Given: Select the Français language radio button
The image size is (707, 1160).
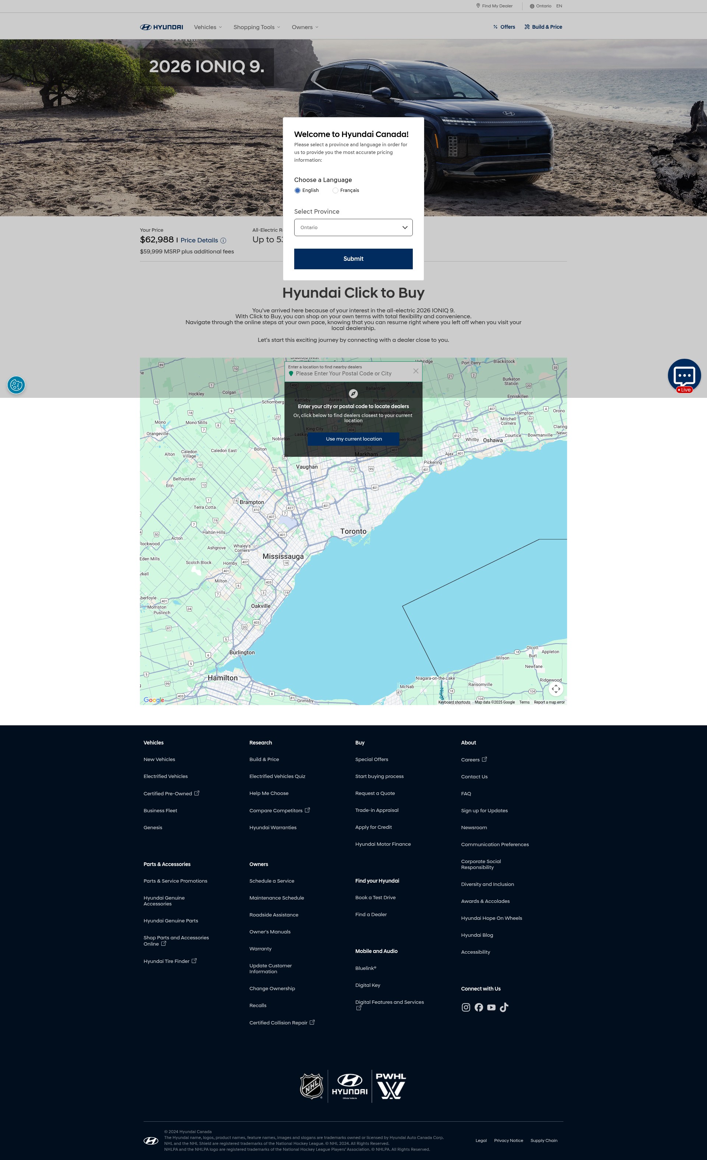Looking at the screenshot, I should coord(335,191).
